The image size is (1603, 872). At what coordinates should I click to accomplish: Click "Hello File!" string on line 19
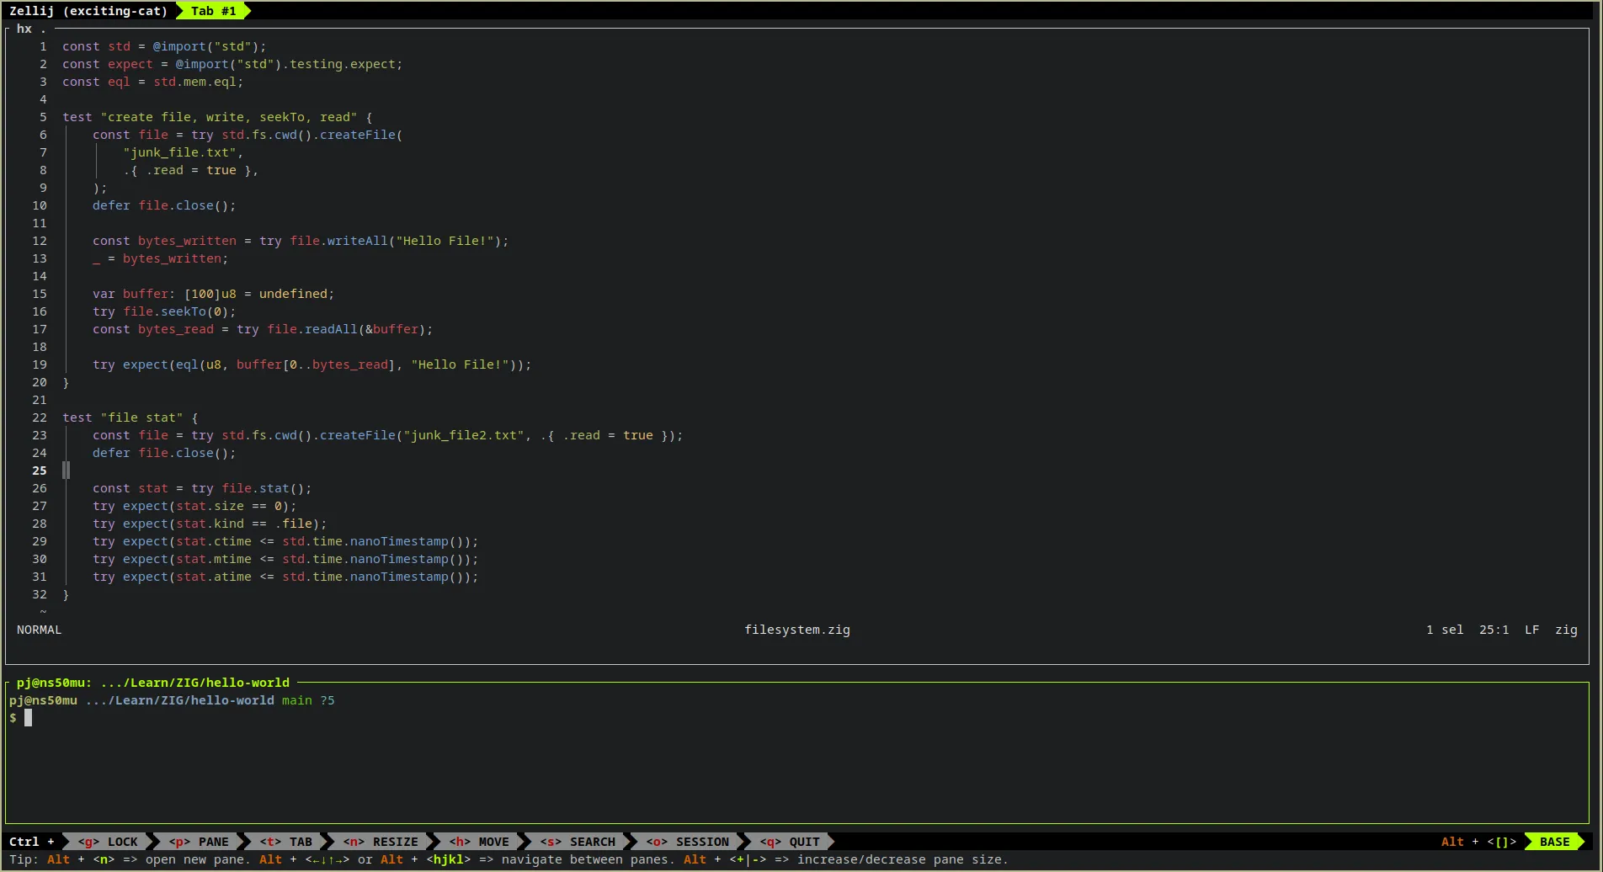(x=460, y=364)
